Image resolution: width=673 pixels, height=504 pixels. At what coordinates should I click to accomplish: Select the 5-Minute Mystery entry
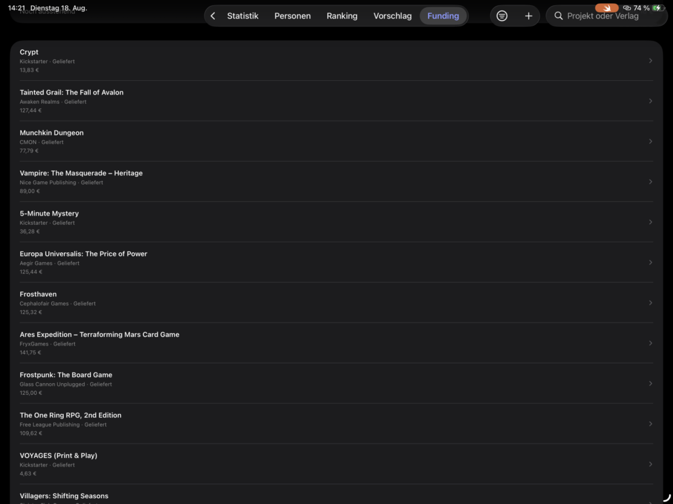point(49,214)
